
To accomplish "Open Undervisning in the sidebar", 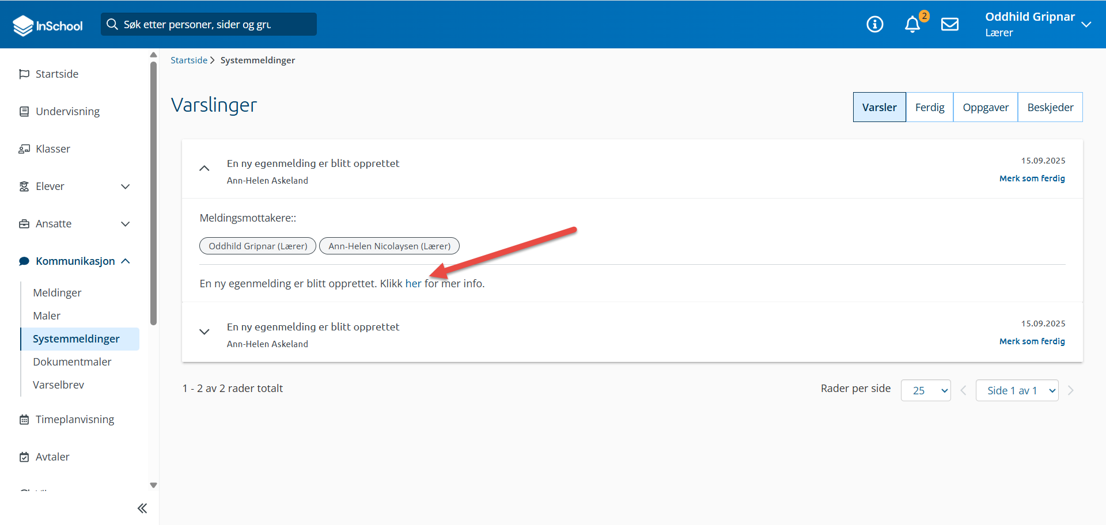I will pos(67,112).
